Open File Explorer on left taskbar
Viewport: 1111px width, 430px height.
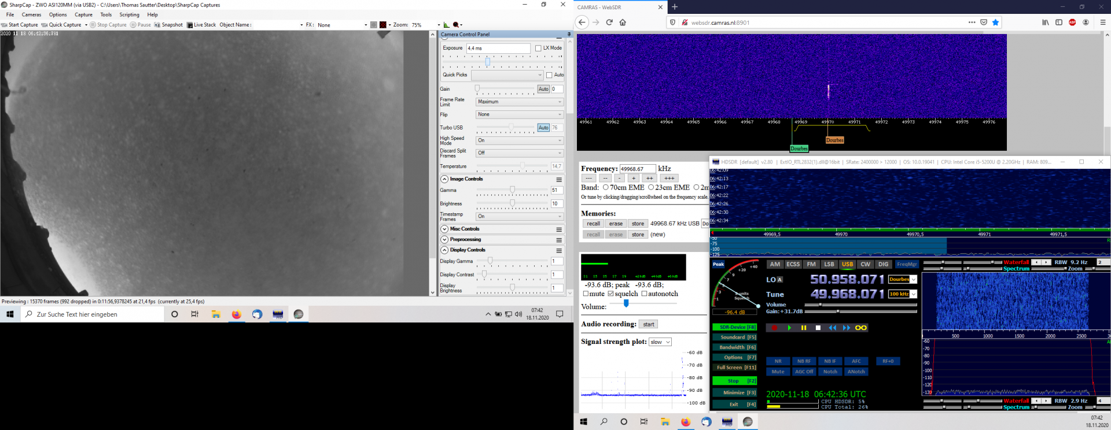coord(216,314)
